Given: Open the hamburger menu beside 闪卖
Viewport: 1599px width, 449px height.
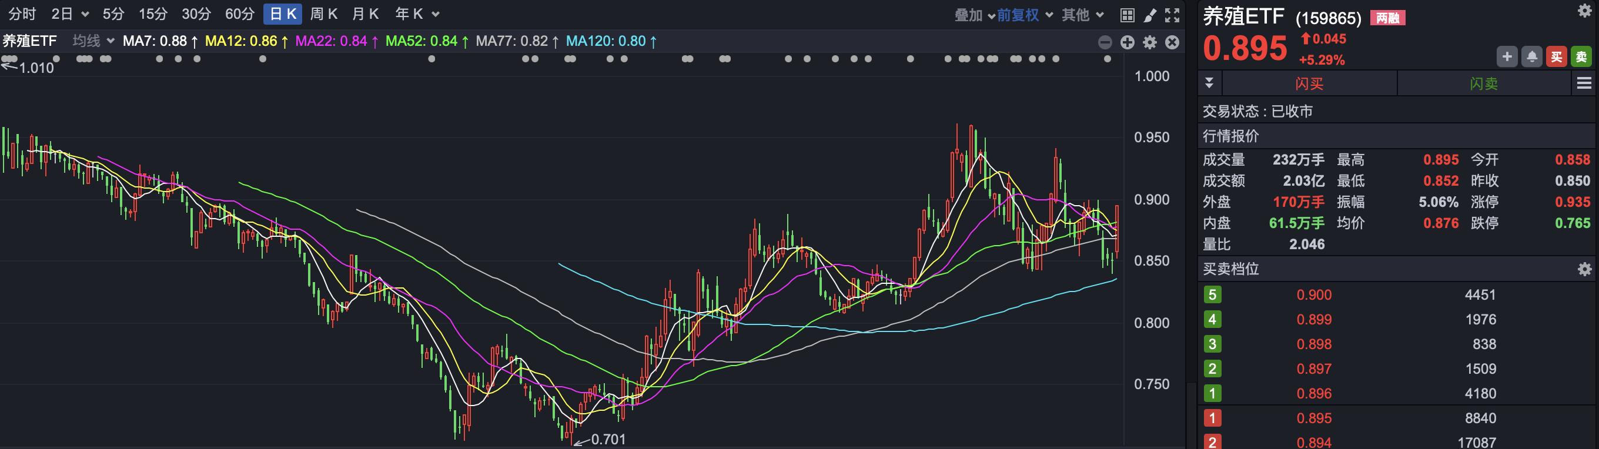Looking at the screenshot, I should coord(1584,83).
